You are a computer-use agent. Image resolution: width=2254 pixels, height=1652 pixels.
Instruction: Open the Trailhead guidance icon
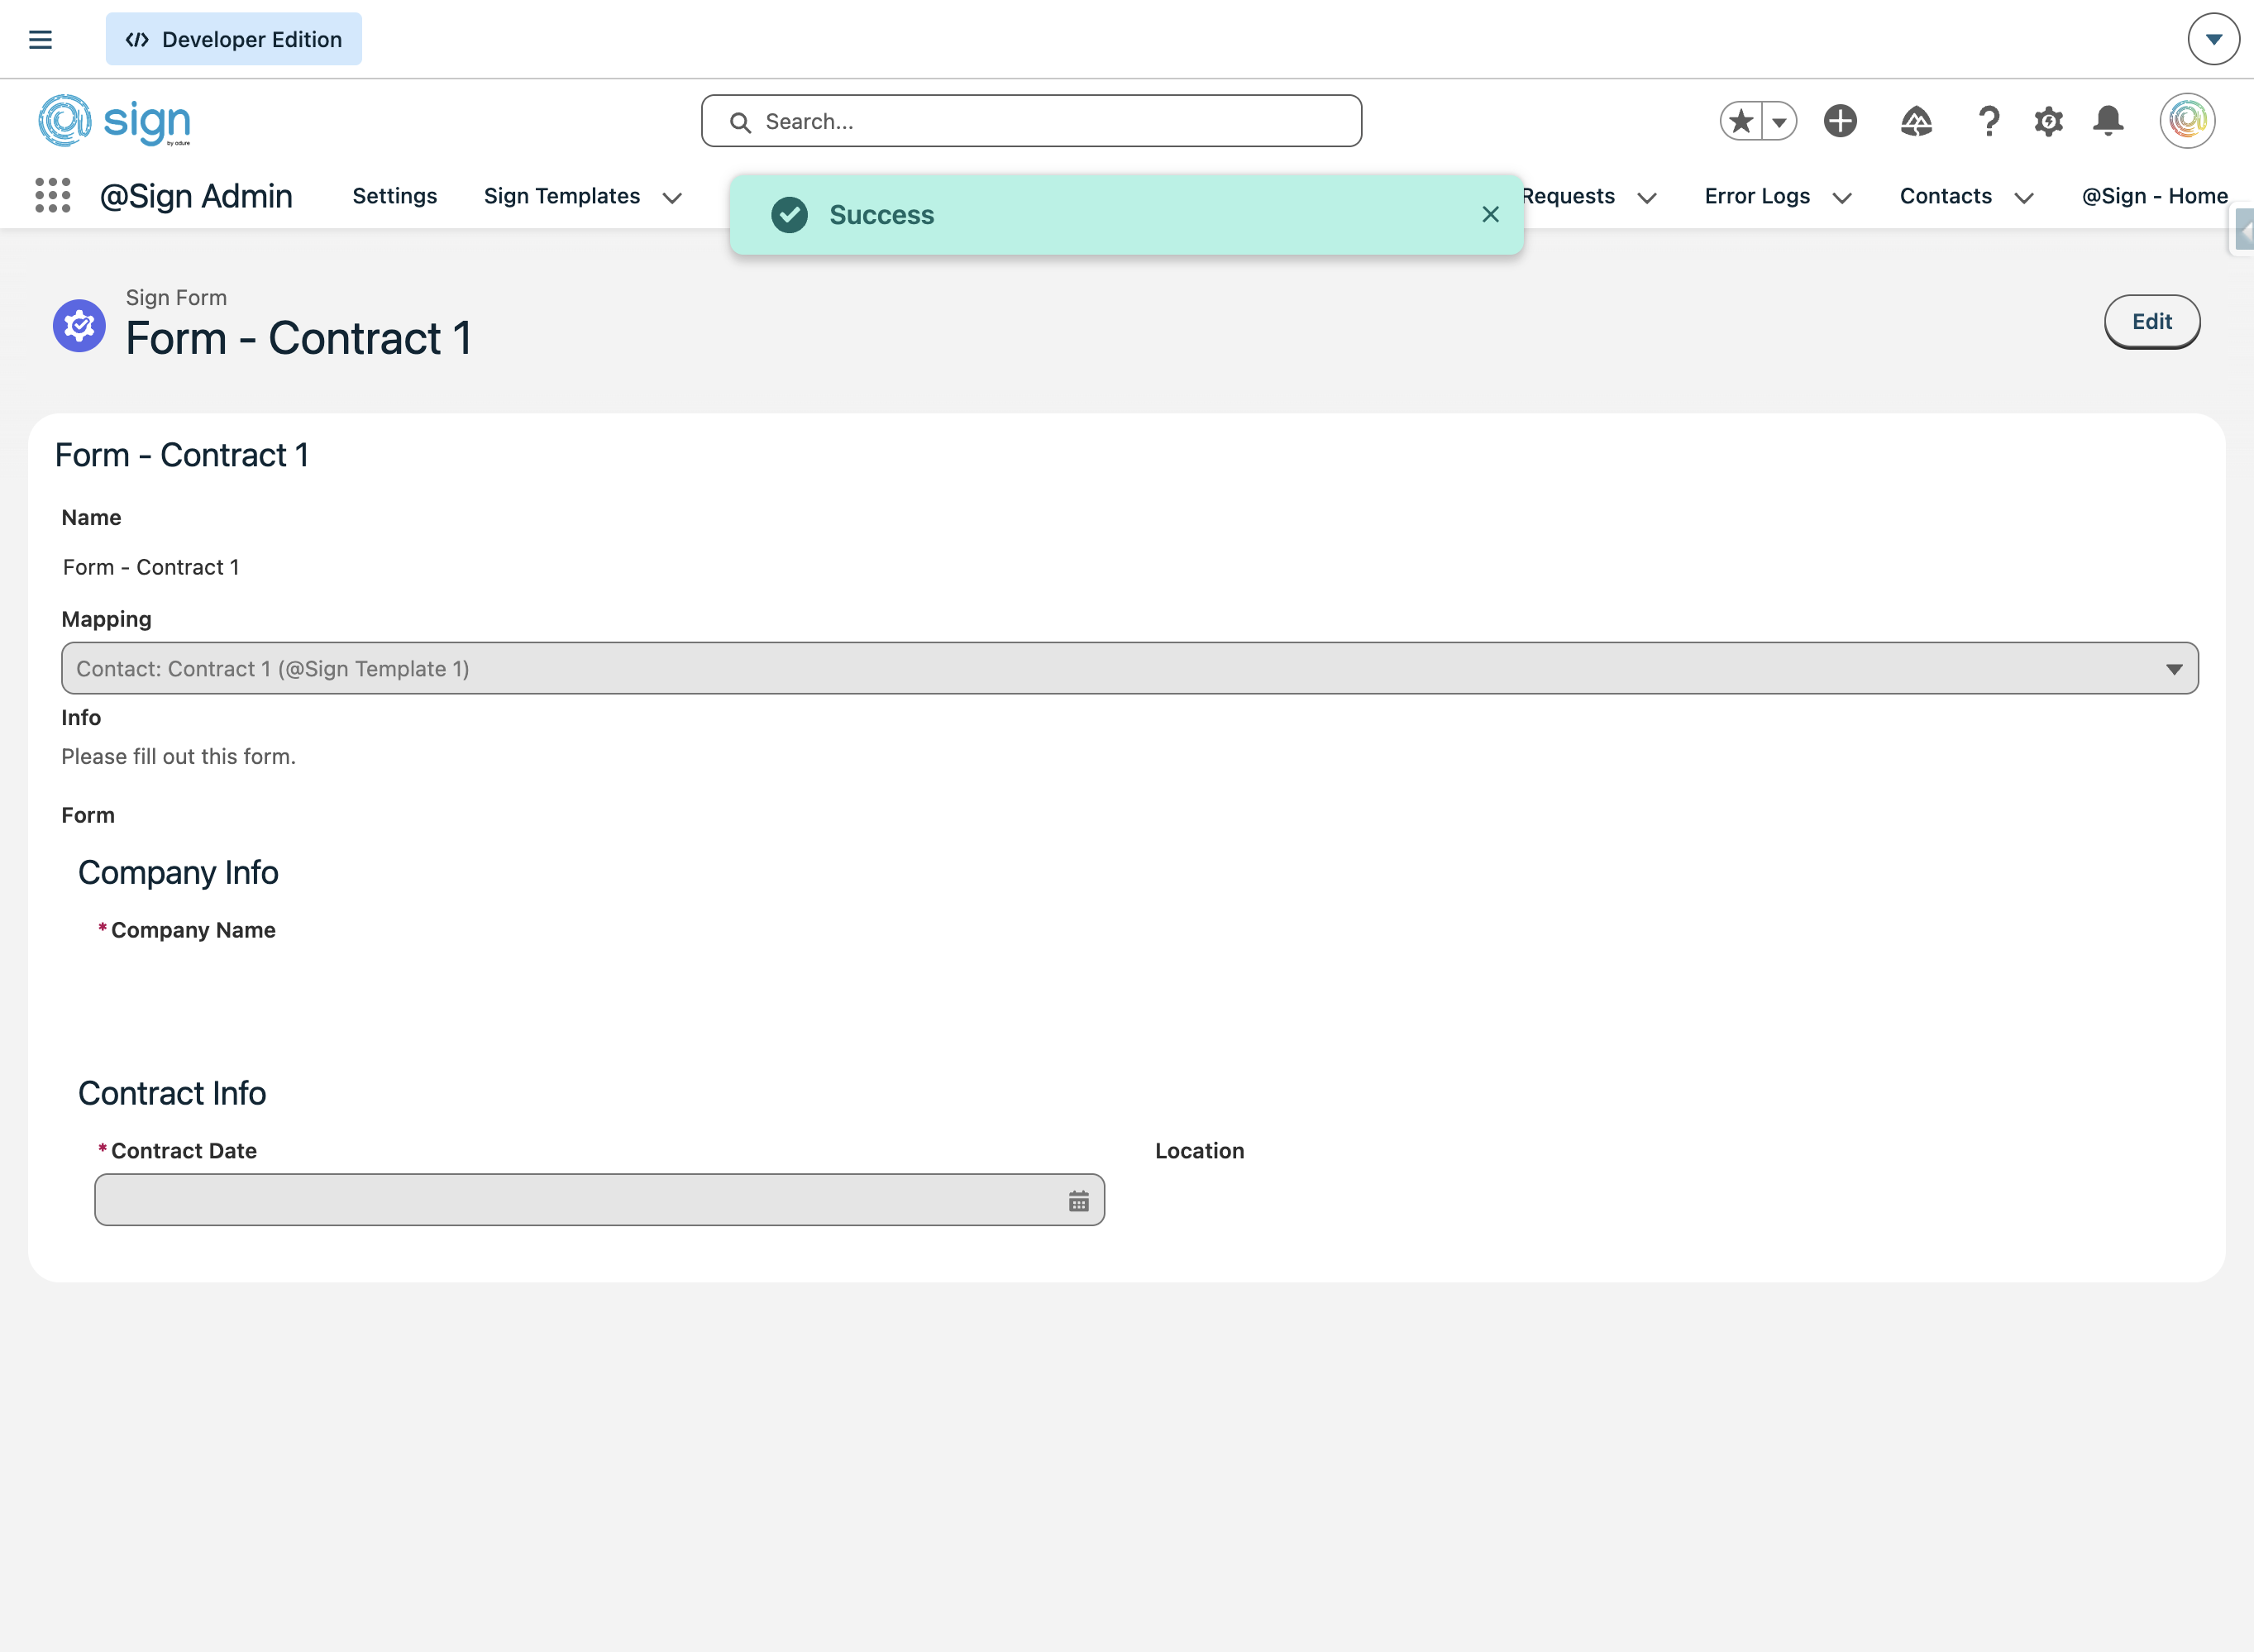(1916, 121)
